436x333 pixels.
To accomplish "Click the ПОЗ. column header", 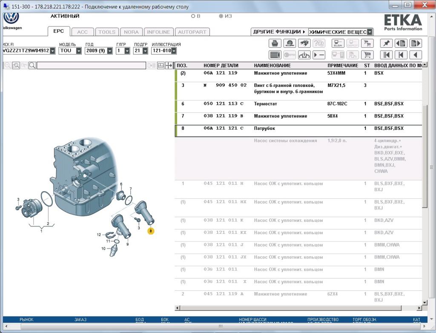I will click(182, 66).
